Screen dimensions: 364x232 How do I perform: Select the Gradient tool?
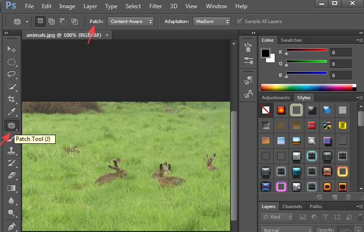tap(12, 188)
